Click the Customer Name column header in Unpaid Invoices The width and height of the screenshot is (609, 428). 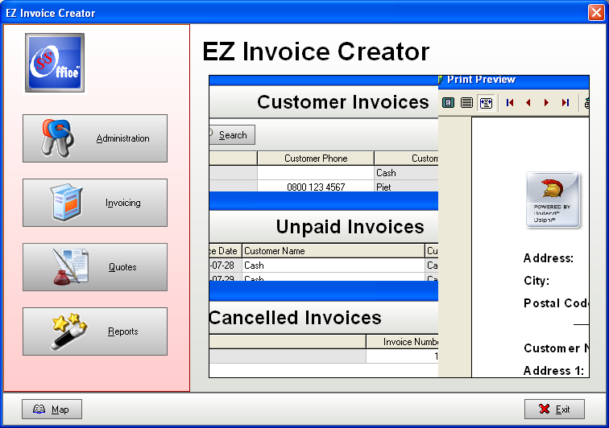332,251
